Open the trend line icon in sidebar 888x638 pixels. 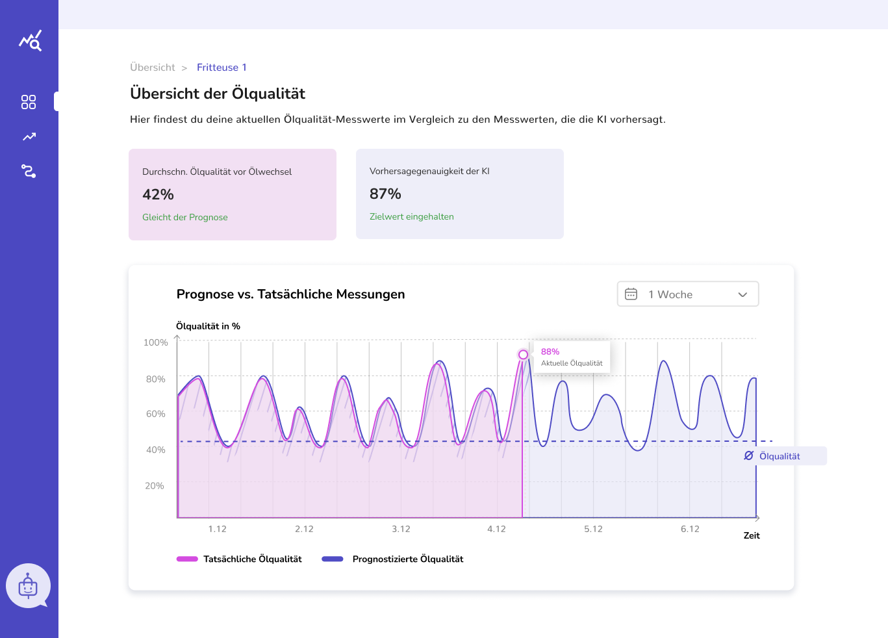(29, 136)
